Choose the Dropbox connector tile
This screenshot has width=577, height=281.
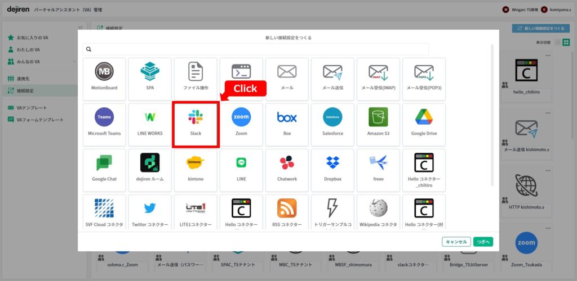[332, 170]
